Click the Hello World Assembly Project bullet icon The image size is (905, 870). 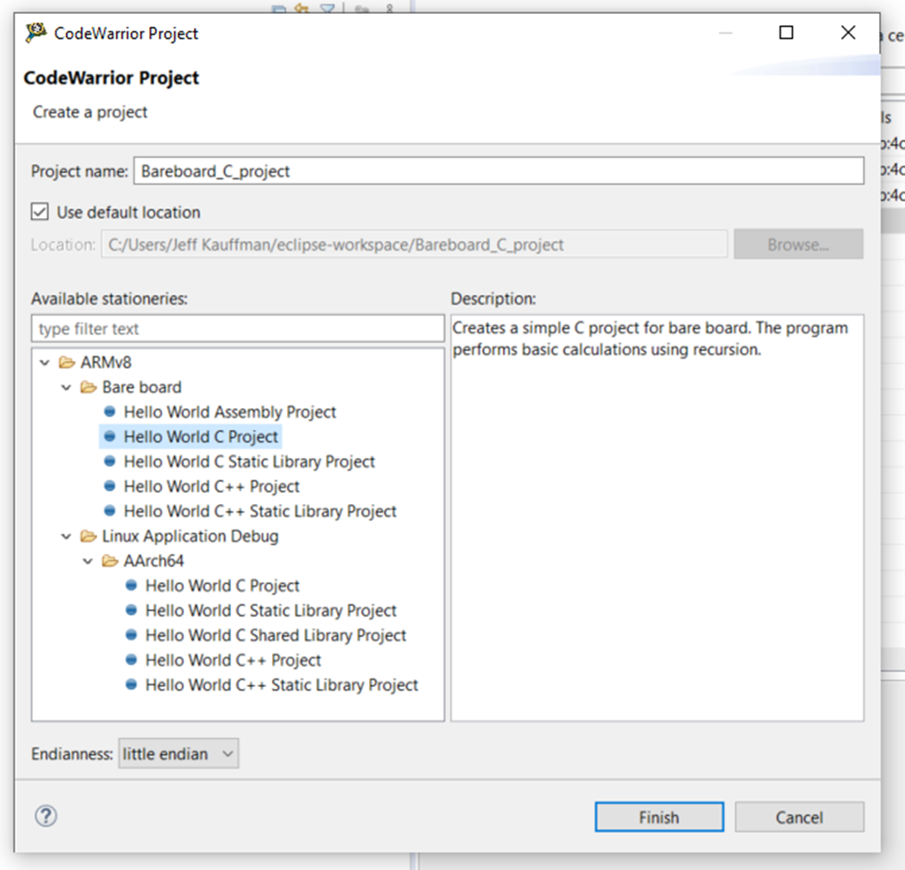pos(110,411)
